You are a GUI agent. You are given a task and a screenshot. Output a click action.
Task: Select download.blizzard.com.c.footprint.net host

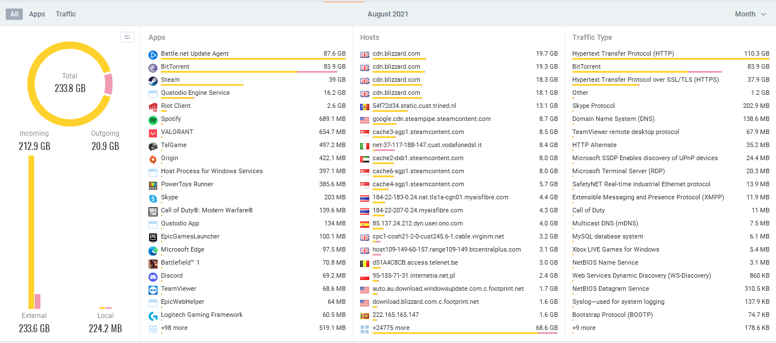(459, 302)
